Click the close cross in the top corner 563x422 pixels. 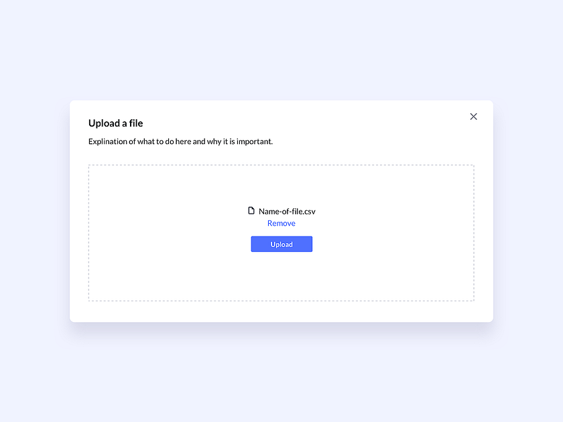coord(473,116)
